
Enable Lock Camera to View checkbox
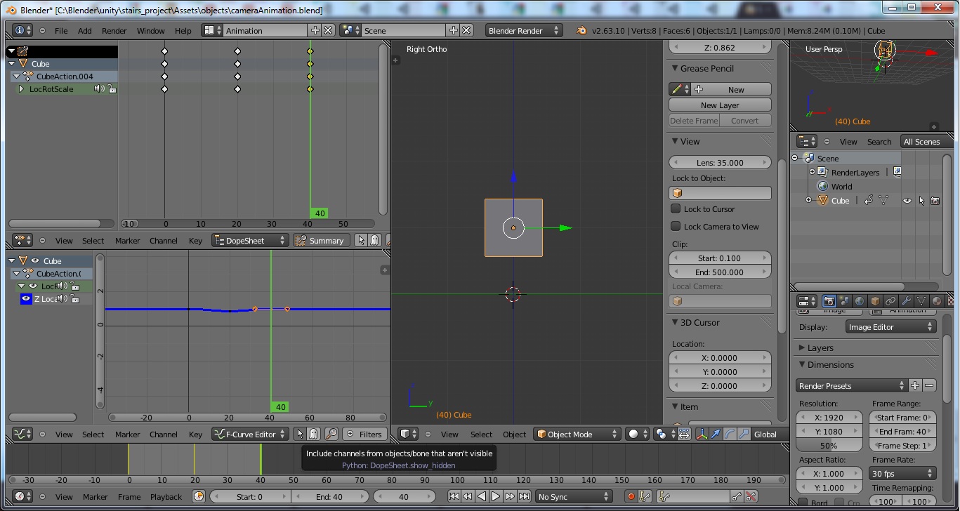[x=676, y=226]
